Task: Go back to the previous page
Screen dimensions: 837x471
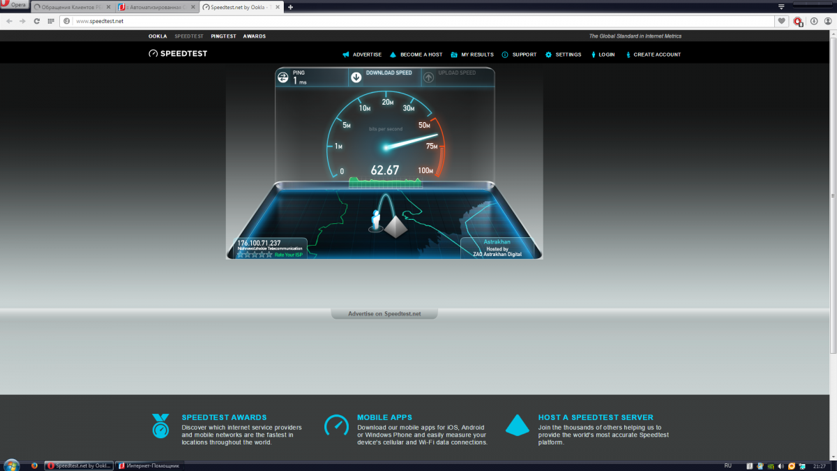Action: [x=9, y=21]
